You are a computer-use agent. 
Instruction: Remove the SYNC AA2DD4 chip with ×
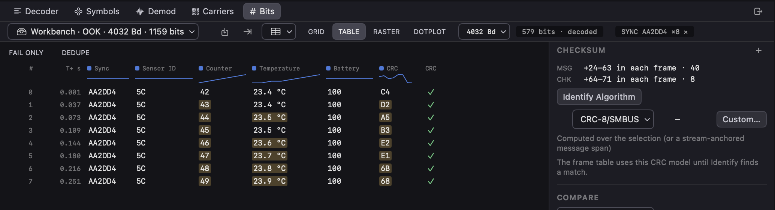coord(686,32)
